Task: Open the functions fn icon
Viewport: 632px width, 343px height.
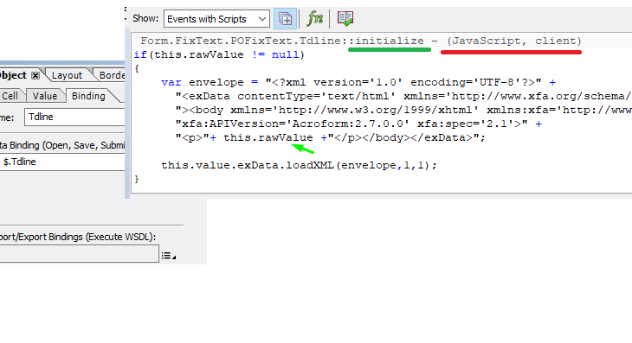Action: pyautogui.click(x=314, y=18)
